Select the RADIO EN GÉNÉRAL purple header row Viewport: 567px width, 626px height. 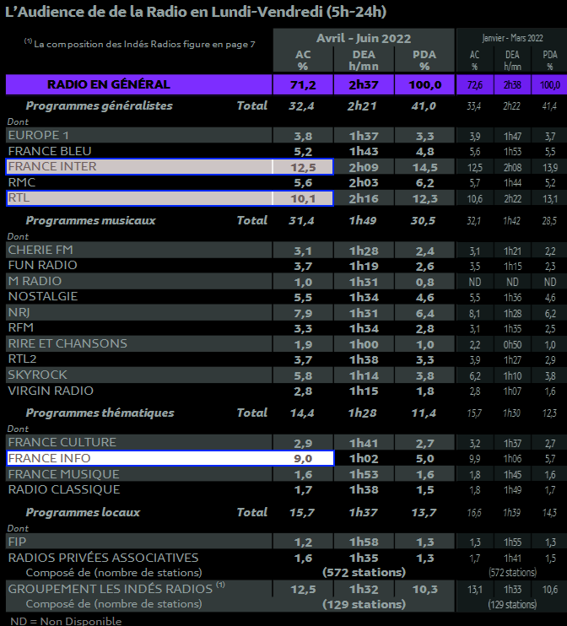pyautogui.click(x=109, y=84)
